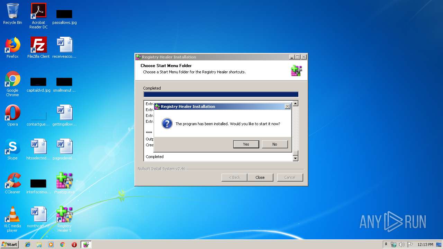Select the rhsetup.exe installer icon
Image resolution: width=443 pixels, height=249 pixels.
64,183
